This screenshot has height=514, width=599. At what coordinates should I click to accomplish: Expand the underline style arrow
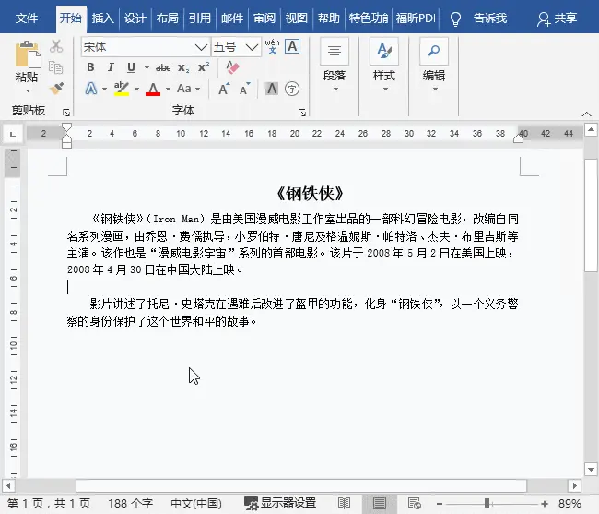click(147, 67)
